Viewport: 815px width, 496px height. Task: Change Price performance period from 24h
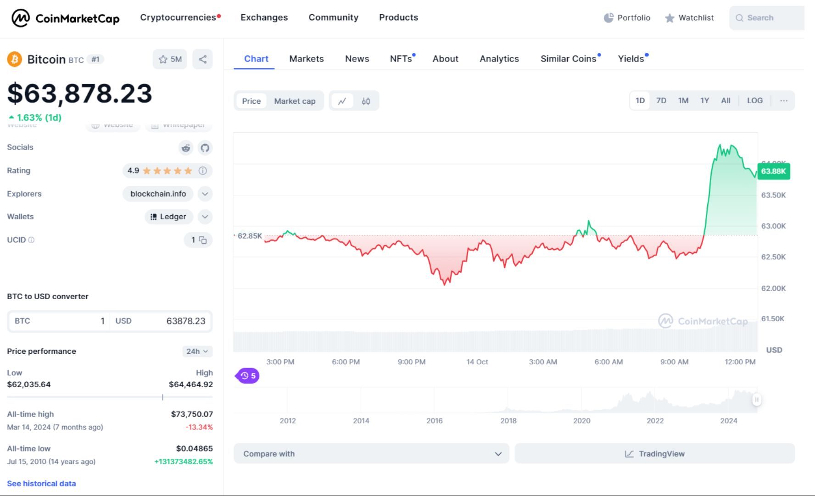(197, 351)
